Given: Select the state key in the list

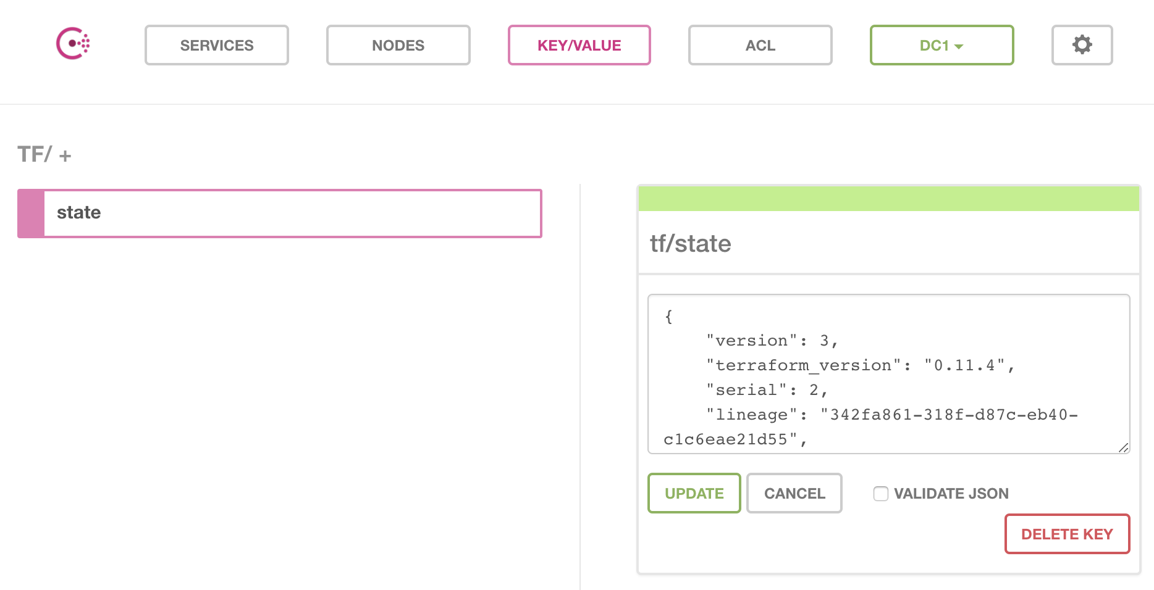Looking at the screenshot, I should coord(290,214).
